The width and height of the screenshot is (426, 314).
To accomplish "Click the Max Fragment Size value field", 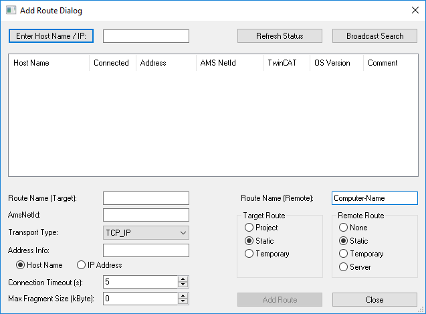I will coord(140,299).
